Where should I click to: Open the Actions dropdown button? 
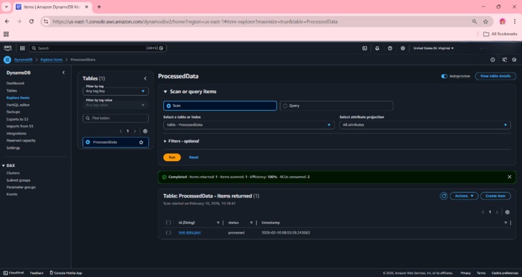(x=464, y=196)
